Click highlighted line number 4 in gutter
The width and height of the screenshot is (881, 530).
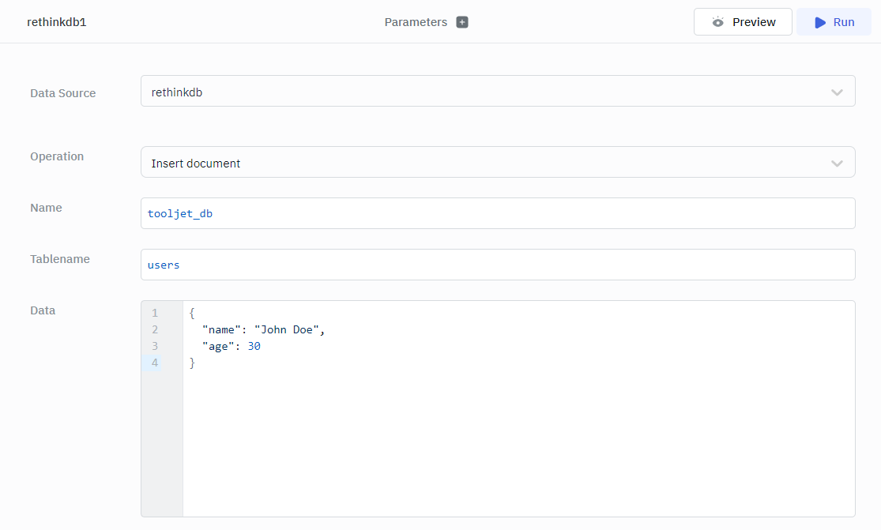click(x=155, y=363)
